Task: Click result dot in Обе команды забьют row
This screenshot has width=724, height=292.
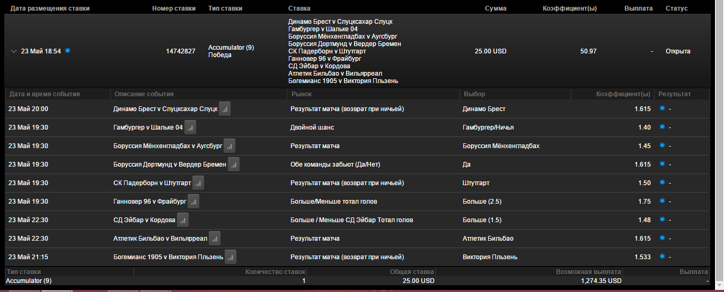Action: tap(662, 164)
